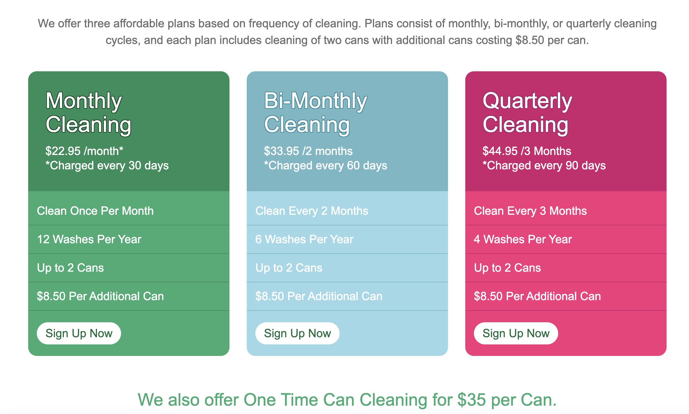This screenshot has height=414, width=689.
Task: Click the $22.95 /month price text
Action: (x=84, y=150)
